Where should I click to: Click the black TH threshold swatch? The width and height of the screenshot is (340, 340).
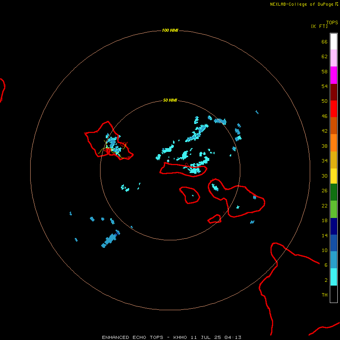point(334,294)
